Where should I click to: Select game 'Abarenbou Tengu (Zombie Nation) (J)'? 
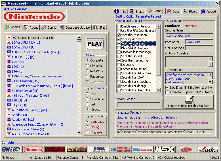tap(37, 124)
